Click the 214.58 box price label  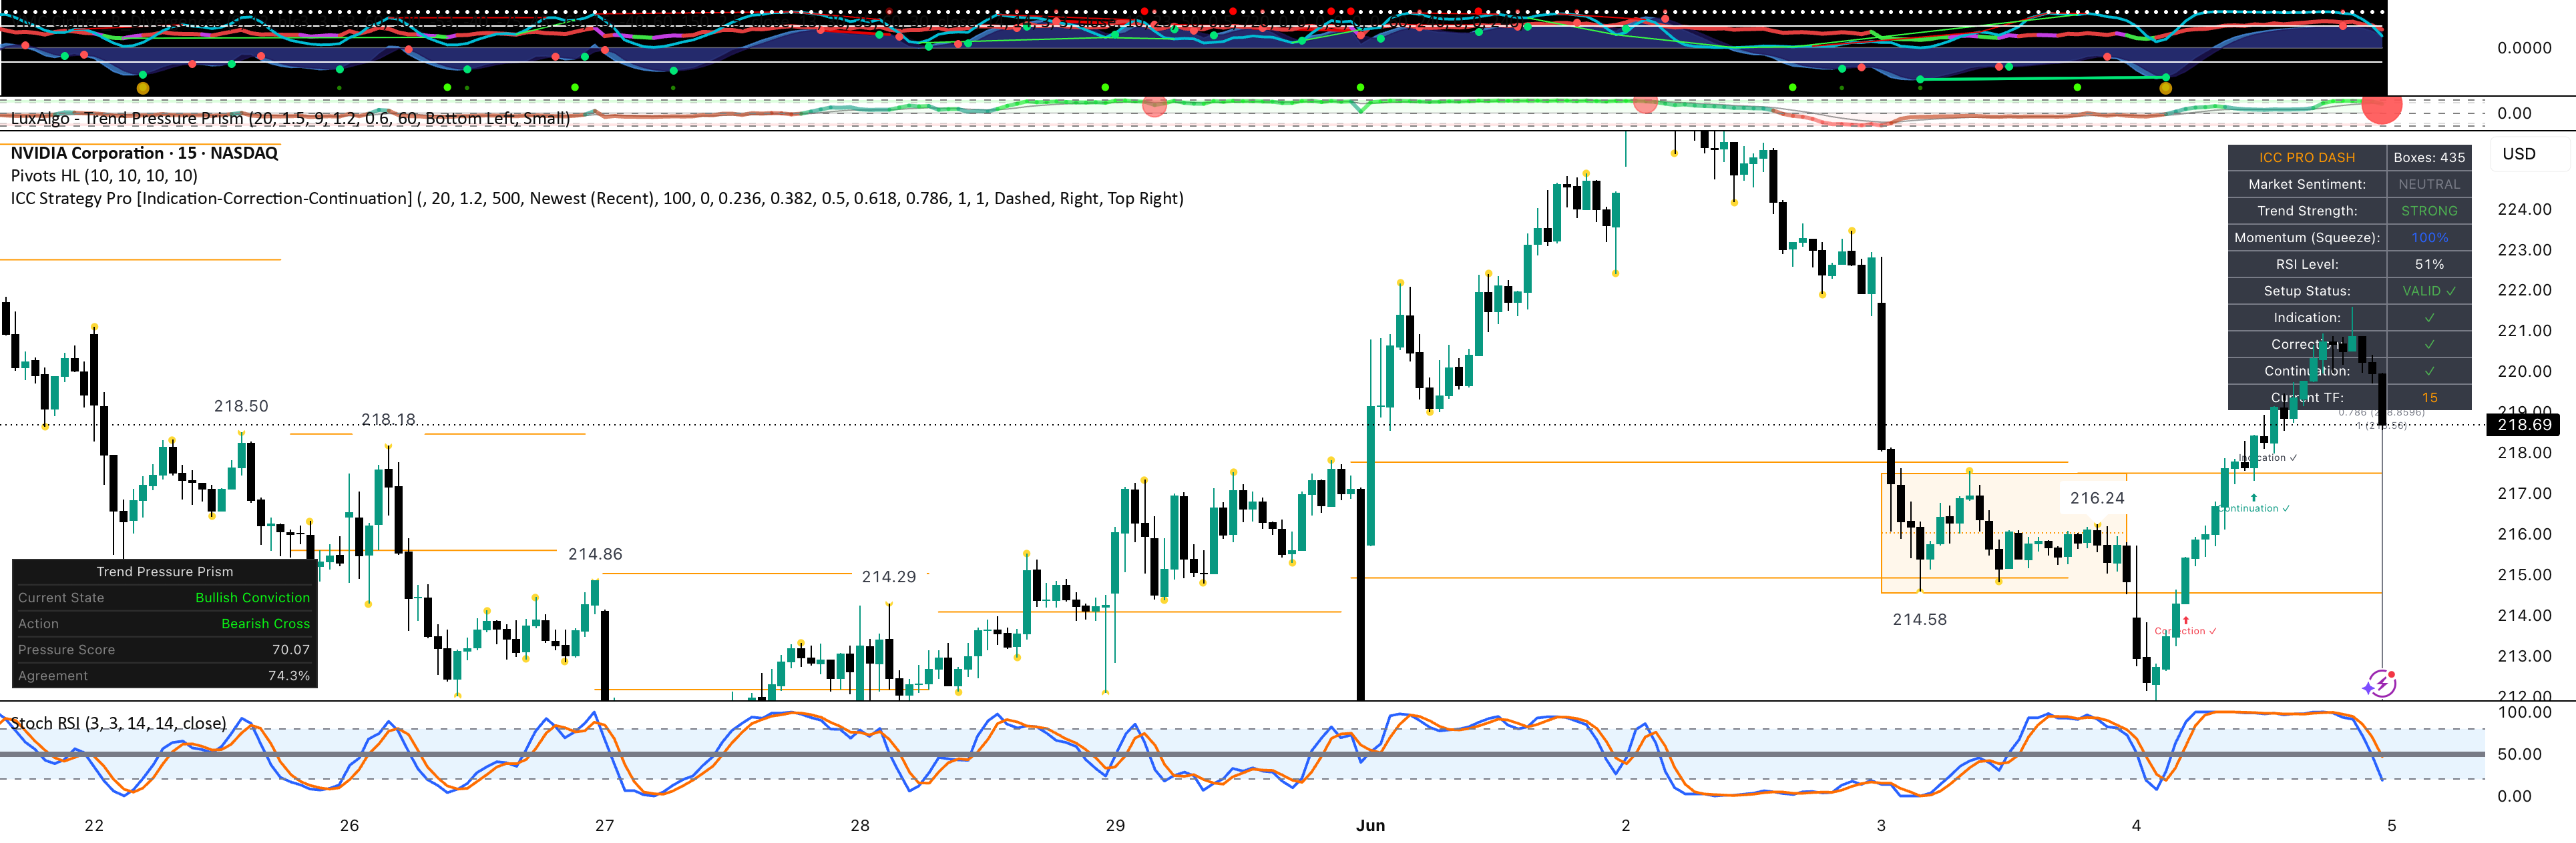1920,620
